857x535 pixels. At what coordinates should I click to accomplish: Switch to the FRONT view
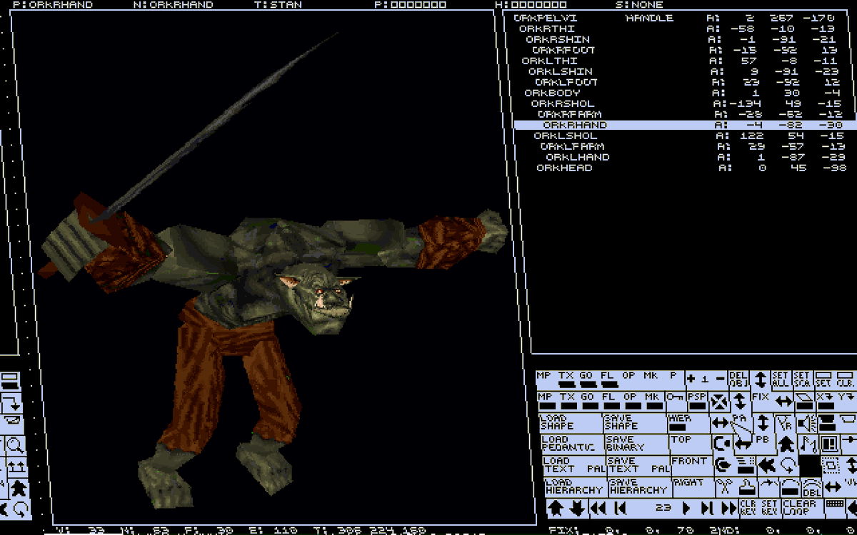(x=692, y=465)
